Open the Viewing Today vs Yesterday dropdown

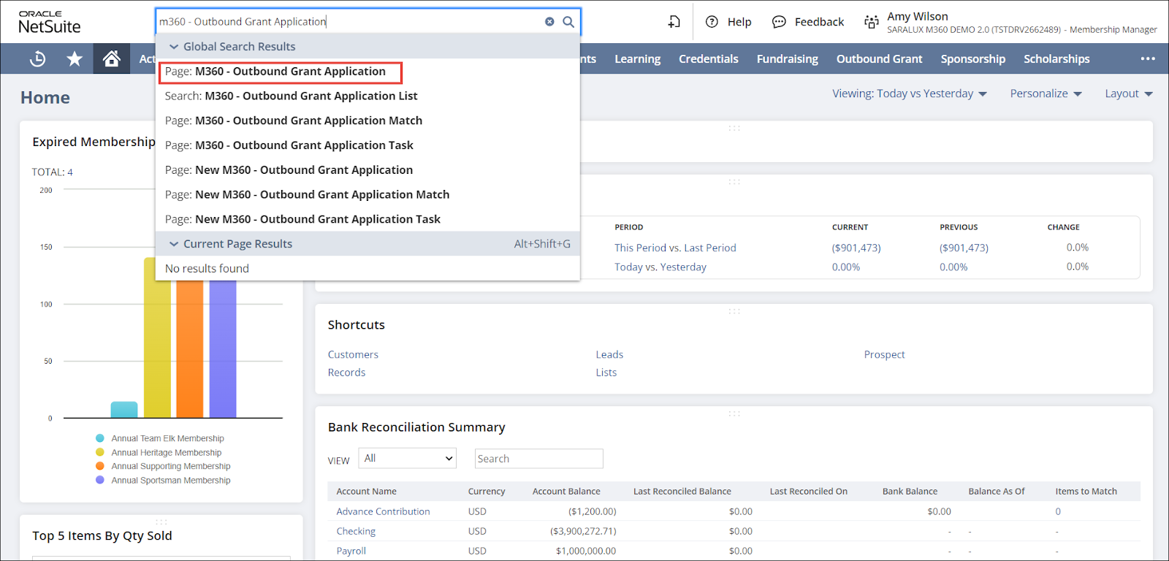click(x=909, y=93)
